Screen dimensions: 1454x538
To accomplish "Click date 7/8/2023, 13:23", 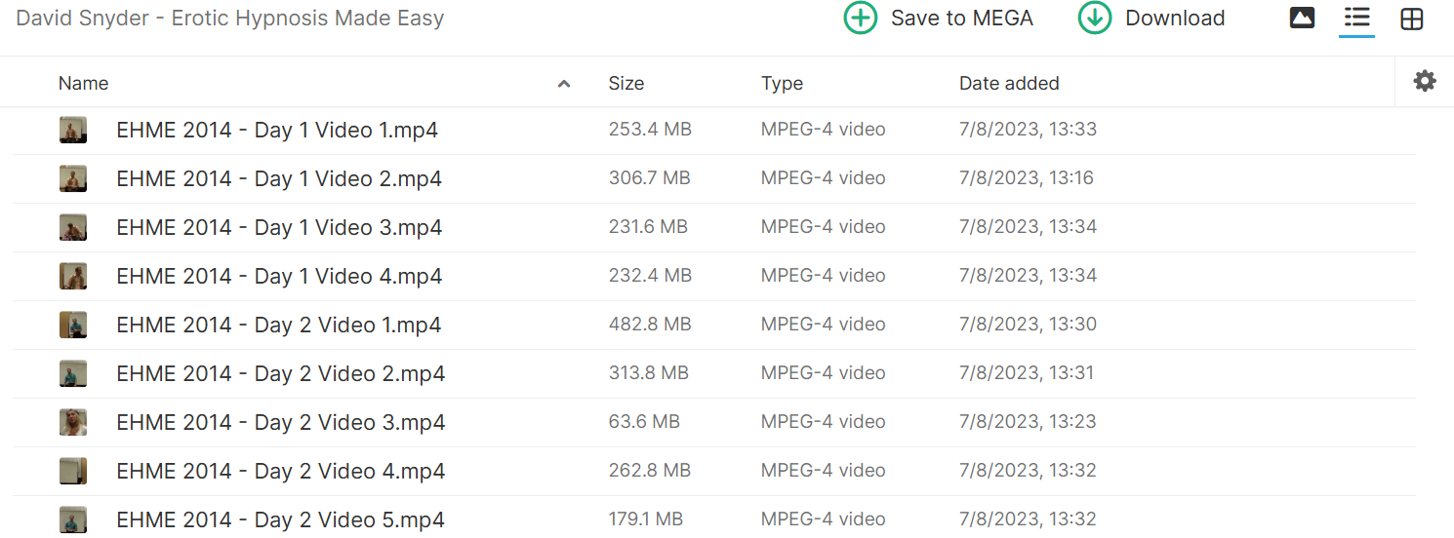I will pyautogui.click(x=1029, y=421).
